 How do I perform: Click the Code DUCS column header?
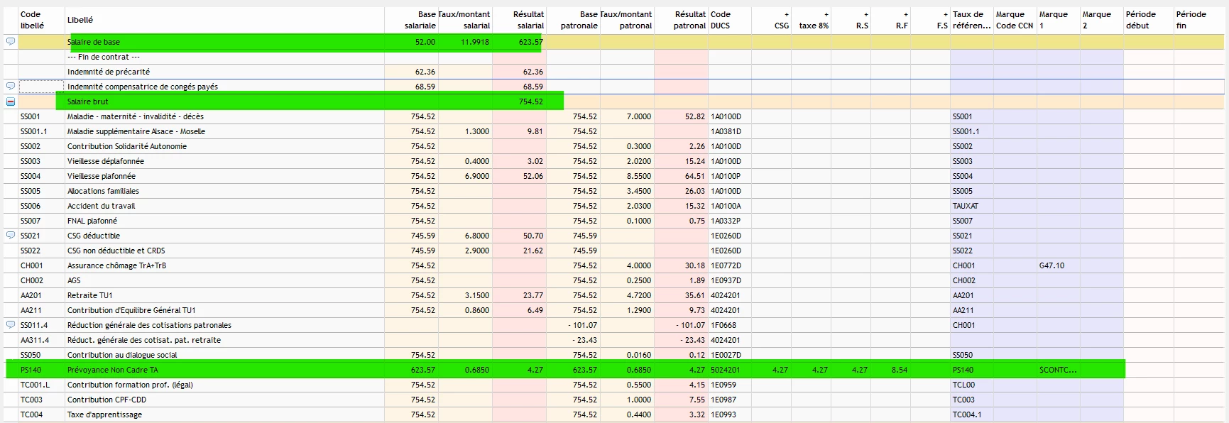point(720,20)
